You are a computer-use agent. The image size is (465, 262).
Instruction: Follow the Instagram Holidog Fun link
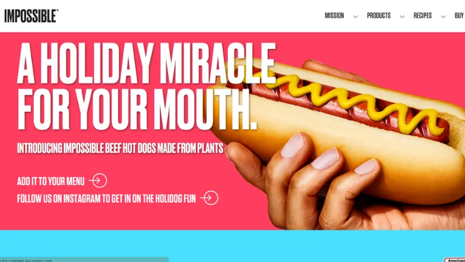click(x=106, y=199)
